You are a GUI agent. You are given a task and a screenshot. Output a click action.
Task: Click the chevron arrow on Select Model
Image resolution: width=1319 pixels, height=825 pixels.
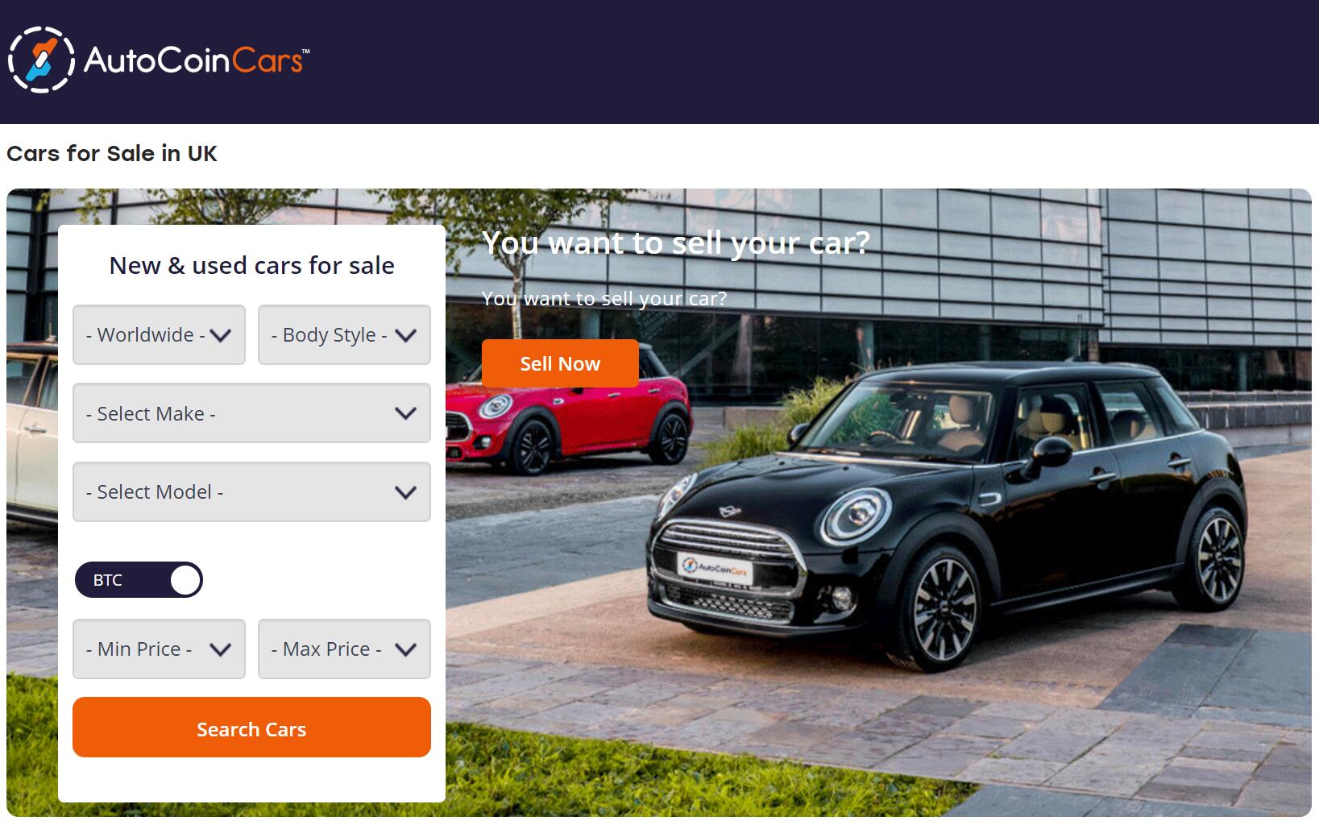[x=405, y=492]
